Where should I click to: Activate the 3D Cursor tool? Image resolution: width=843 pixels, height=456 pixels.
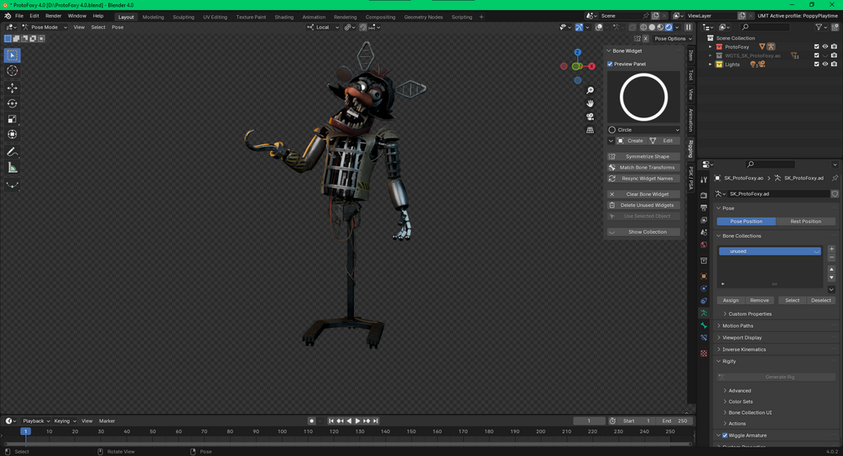click(13, 71)
